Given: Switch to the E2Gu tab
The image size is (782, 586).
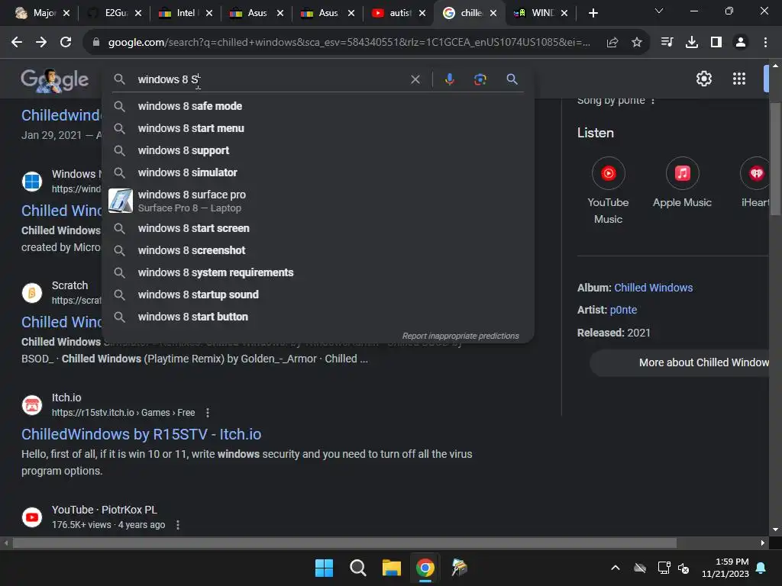Looking at the screenshot, I should (114, 13).
